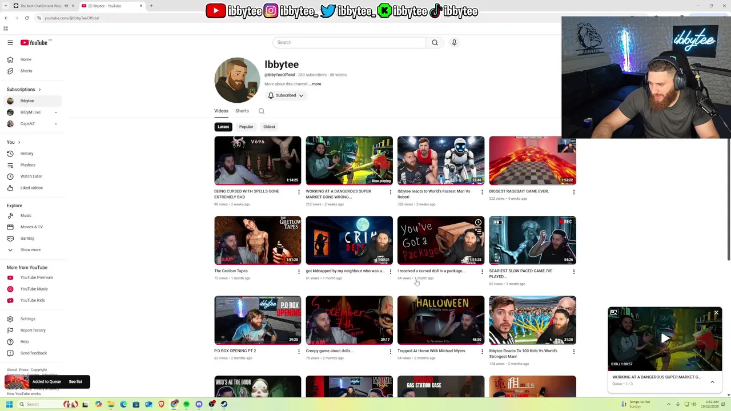Go back in browser history
Image resolution: width=731 pixels, height=411 pixels.
(x=6, y=18)
